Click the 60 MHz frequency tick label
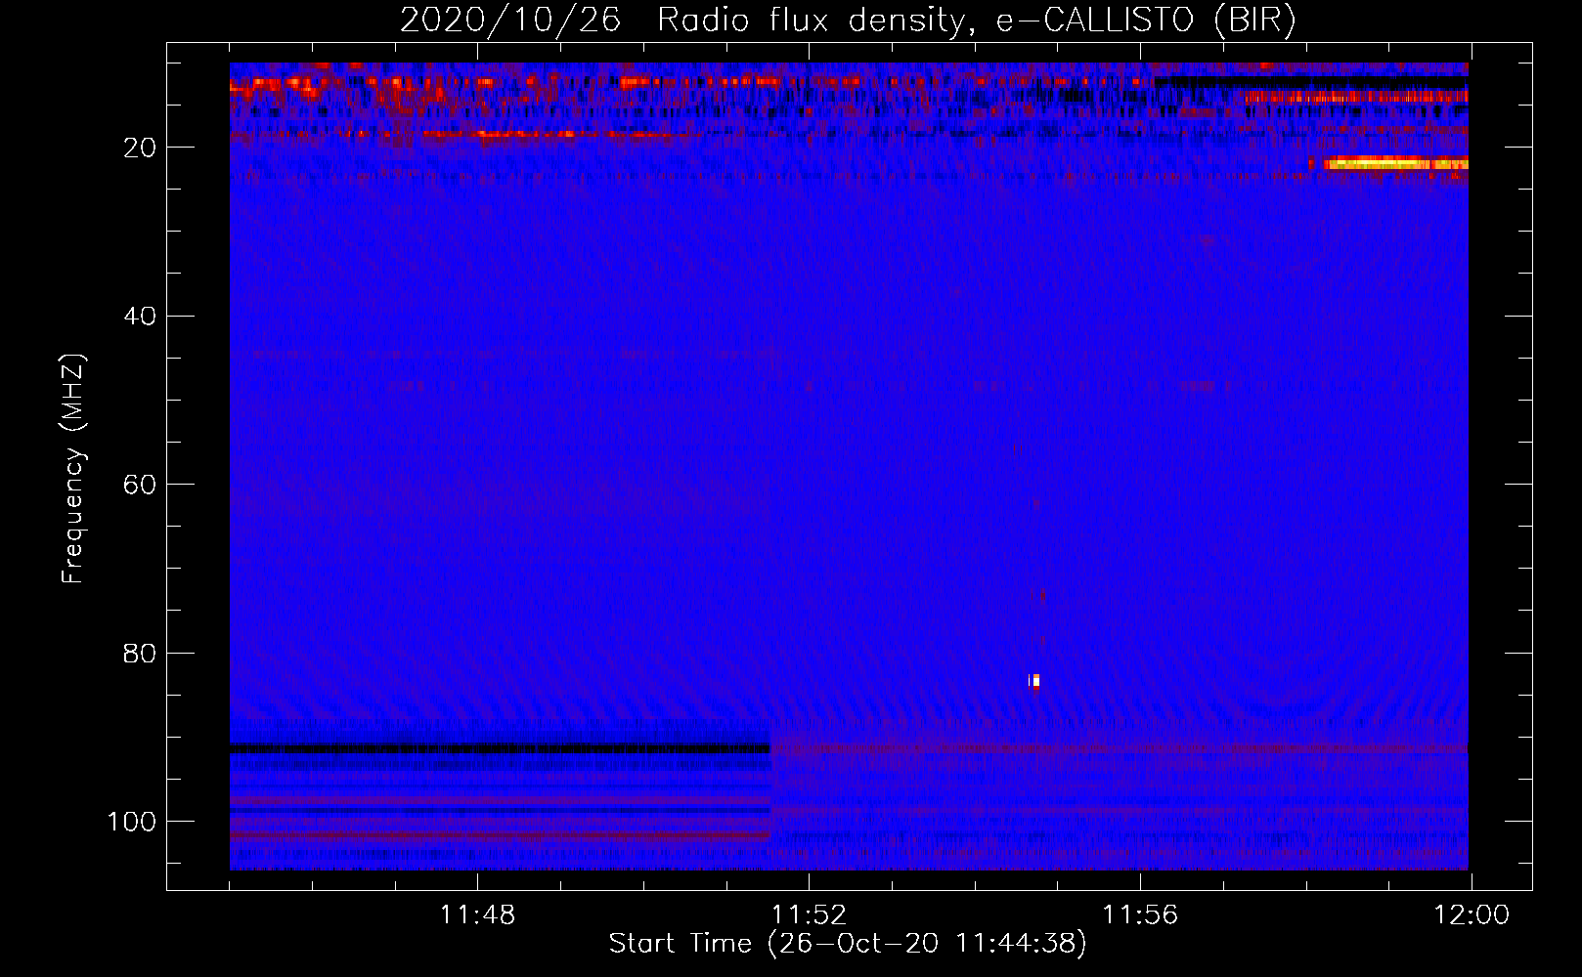The height and width of the screenshot is (977, 1582). 141,485
